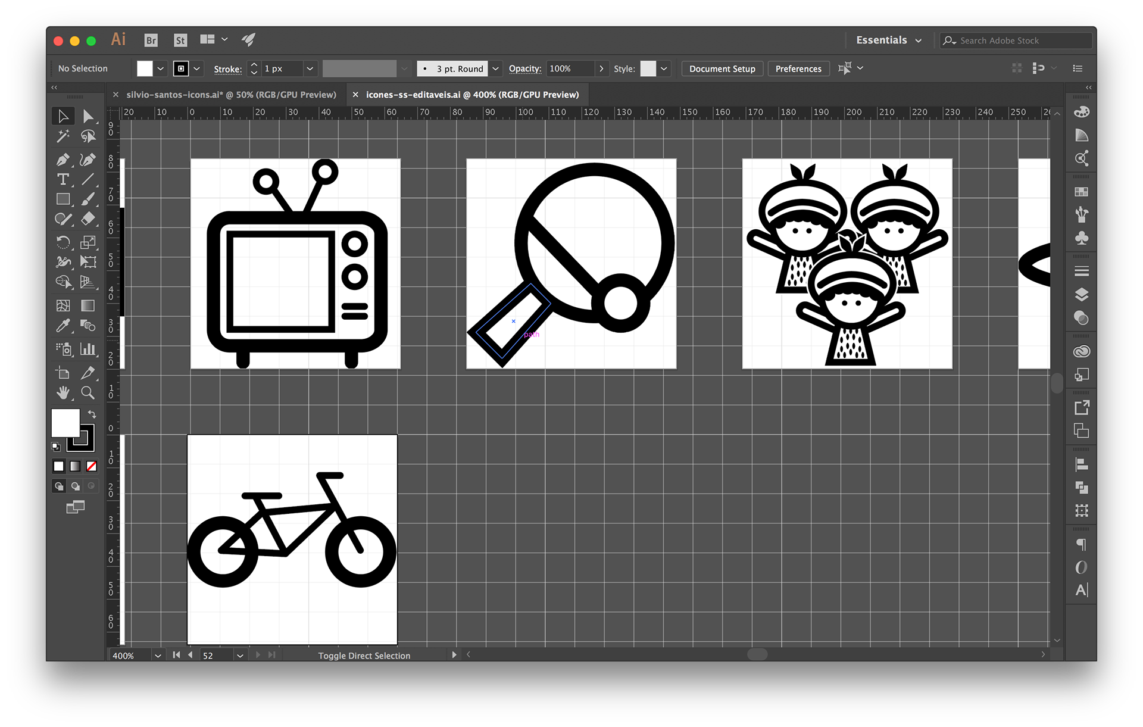Select the Warp tool
This screenshot has height=727, width=1143.
tap(63, 262)
